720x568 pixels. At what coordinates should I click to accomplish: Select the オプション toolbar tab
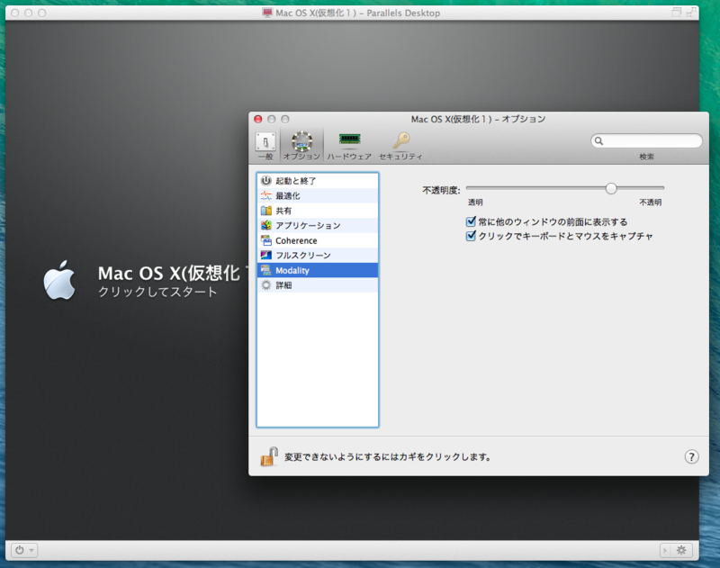(301, 147)
